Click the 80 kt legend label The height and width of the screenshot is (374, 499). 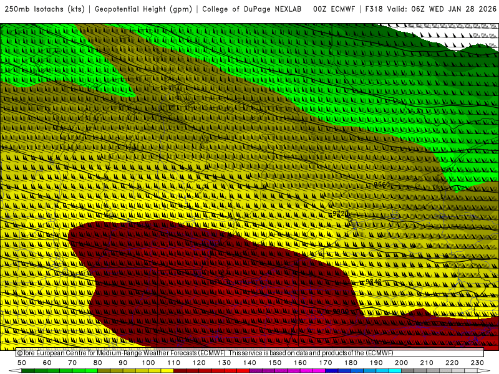tap(97, 363)
